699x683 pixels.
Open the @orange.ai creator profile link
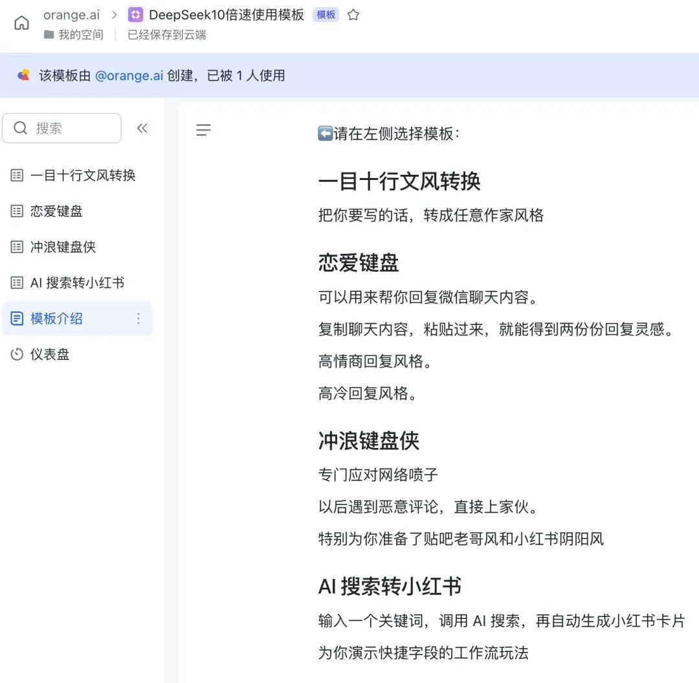click(x=129, y=75)
